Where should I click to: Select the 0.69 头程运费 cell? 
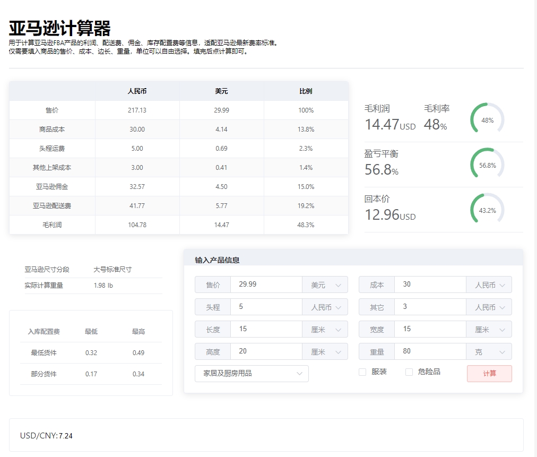click(222, 149)
